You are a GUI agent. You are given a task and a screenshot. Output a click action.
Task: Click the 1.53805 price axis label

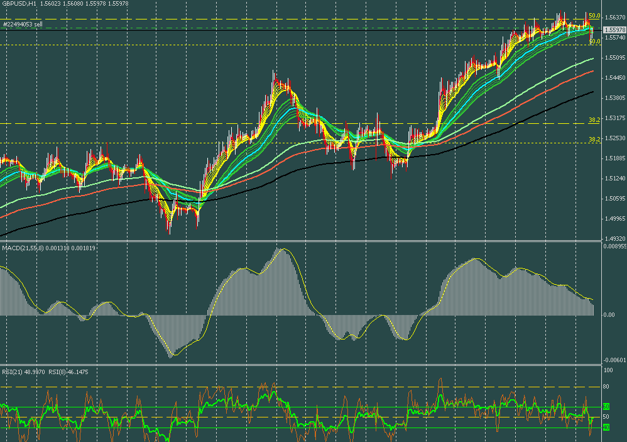616,97
